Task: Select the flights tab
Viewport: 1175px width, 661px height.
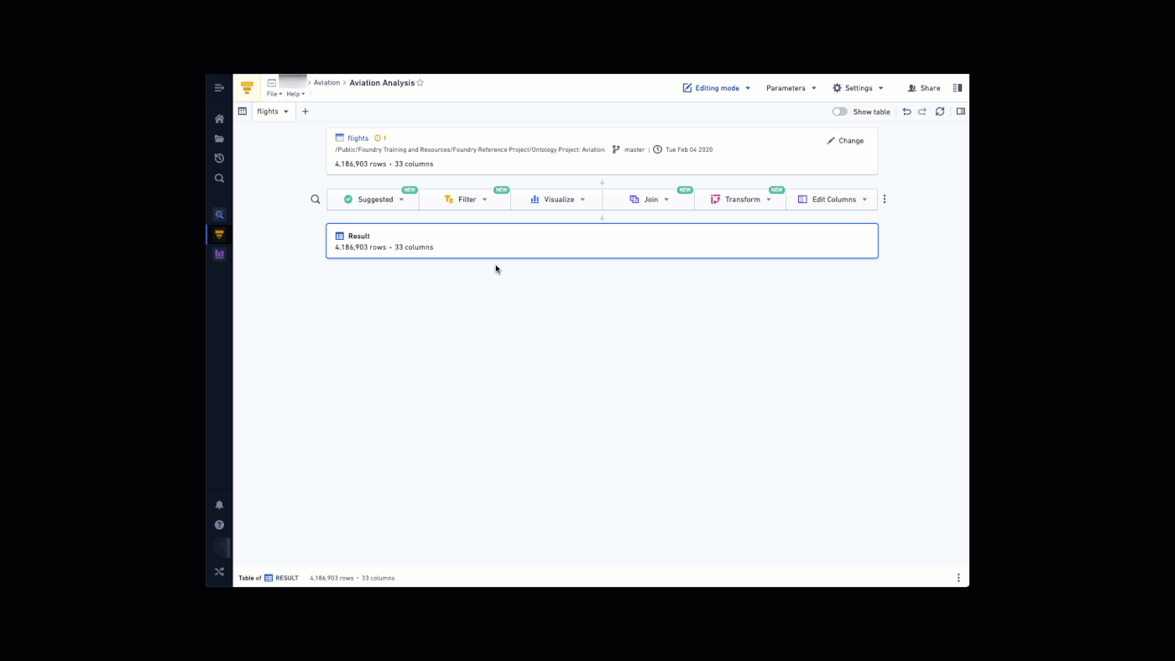Action: click(x=273, y=112)
